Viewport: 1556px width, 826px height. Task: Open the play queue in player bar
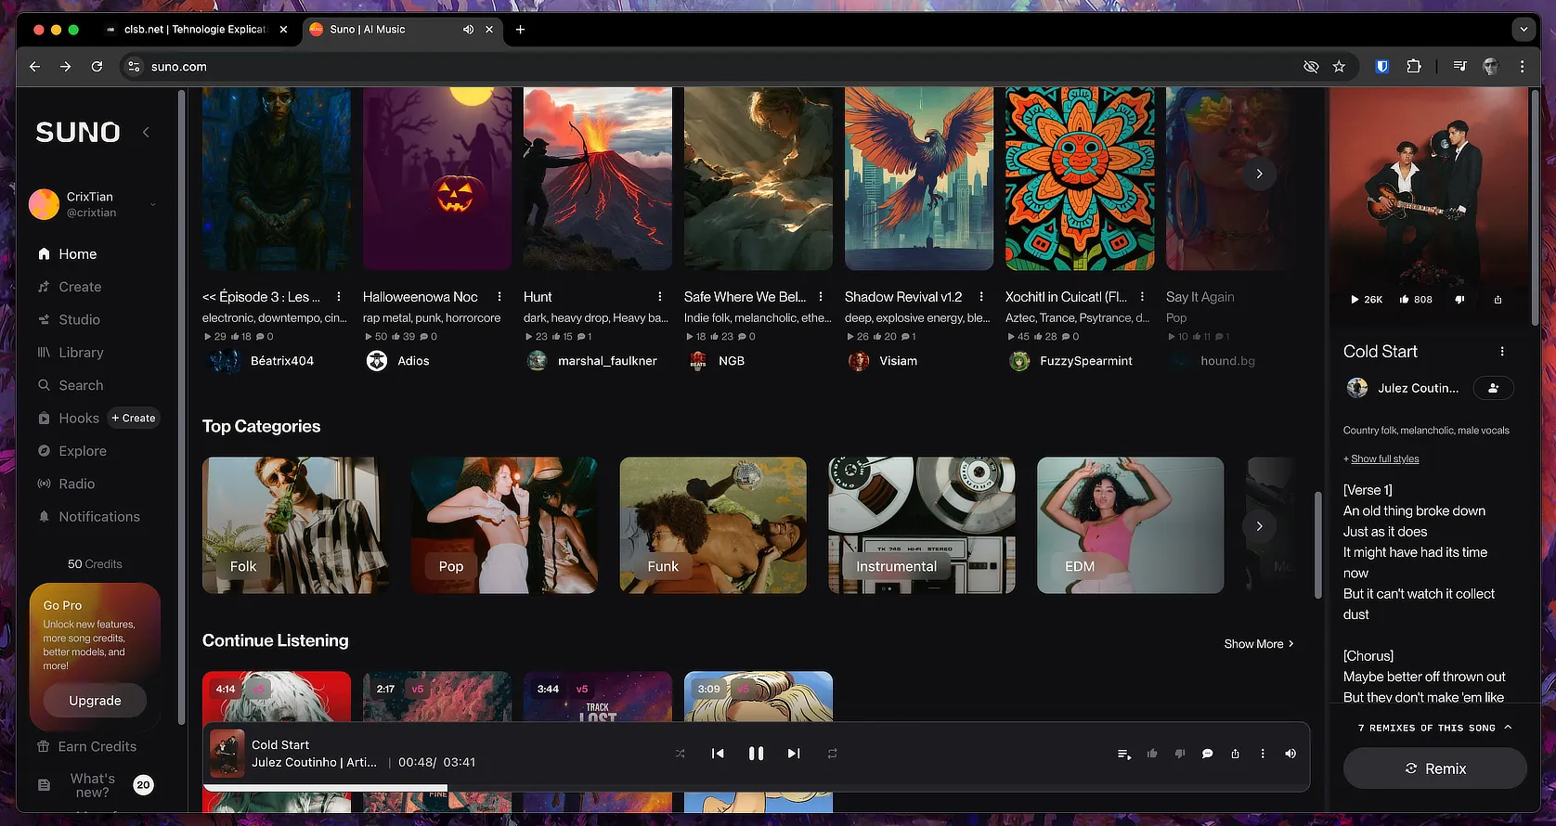[x=1124, y=754]
